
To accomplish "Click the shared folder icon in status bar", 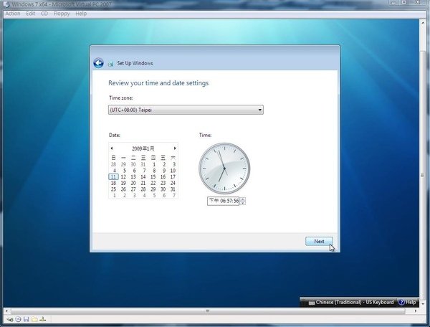I will [34, 319].
